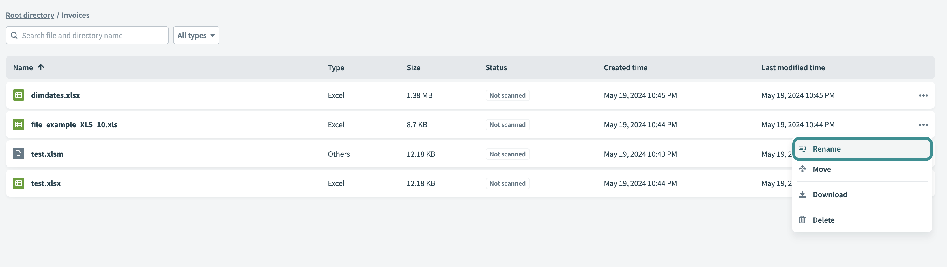The image size is (947, 267).
Task: Expand the All types filter dropdown
Action: [196, 35]
